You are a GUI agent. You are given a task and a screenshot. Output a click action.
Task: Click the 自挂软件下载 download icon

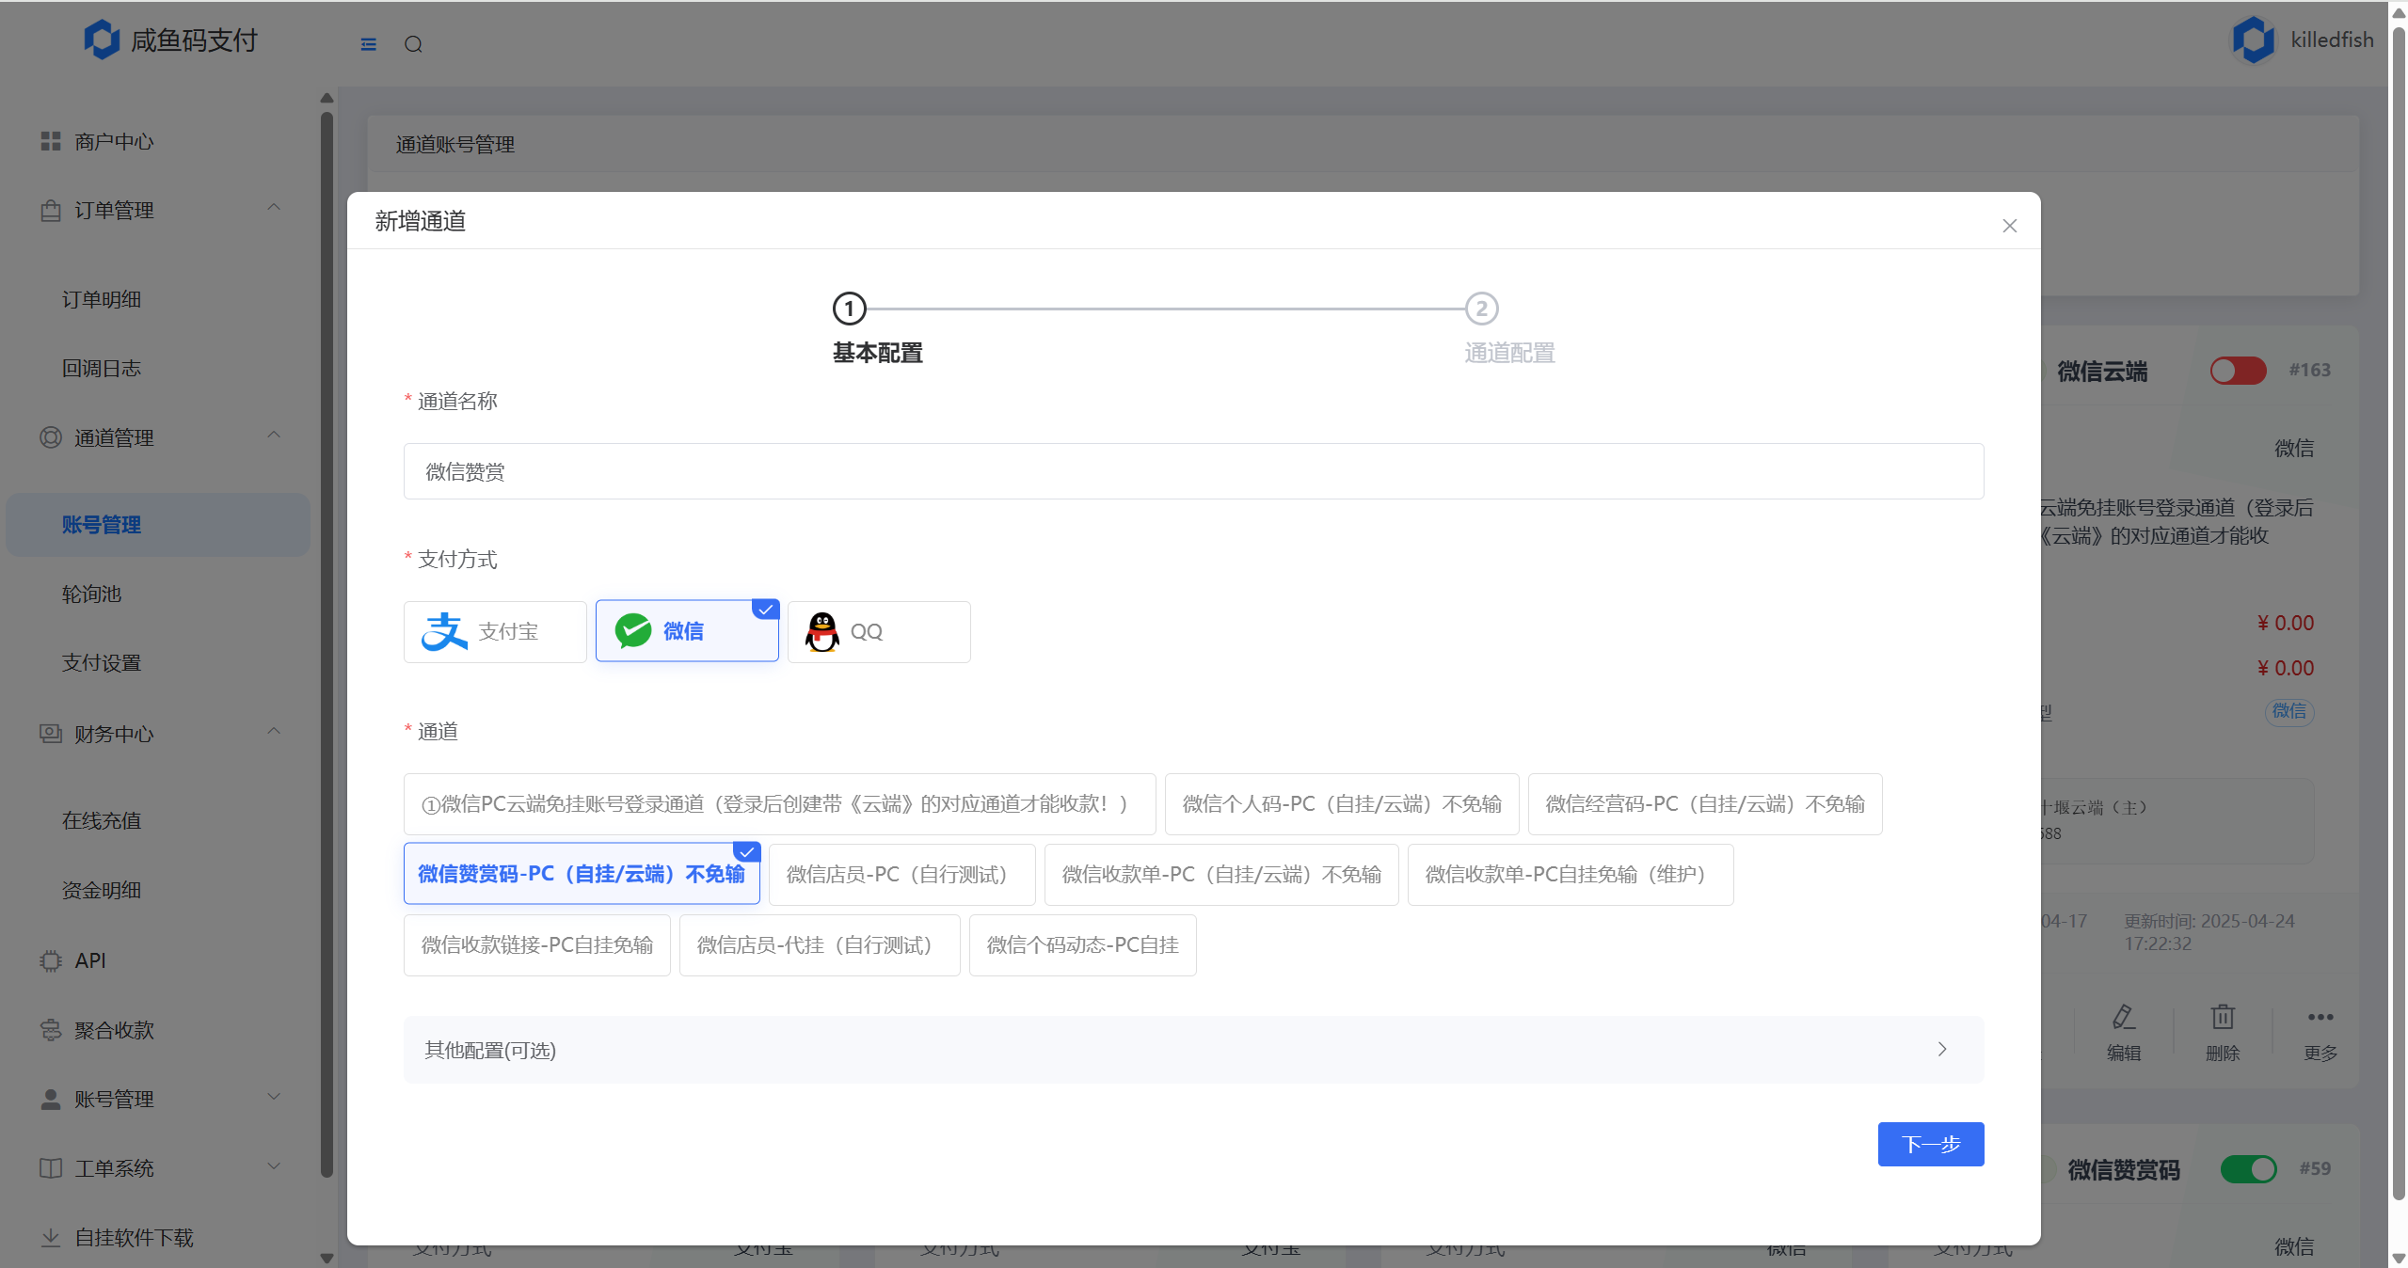coord(51,1237)
